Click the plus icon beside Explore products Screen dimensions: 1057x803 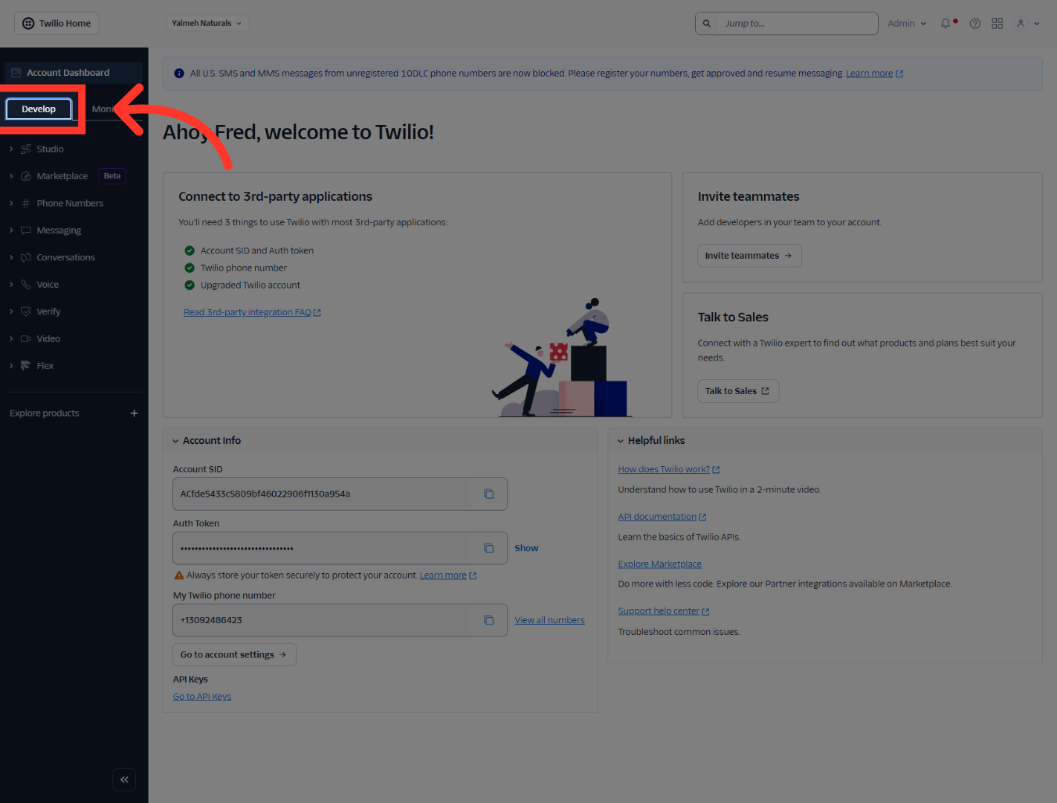click(x=135, y=413)
